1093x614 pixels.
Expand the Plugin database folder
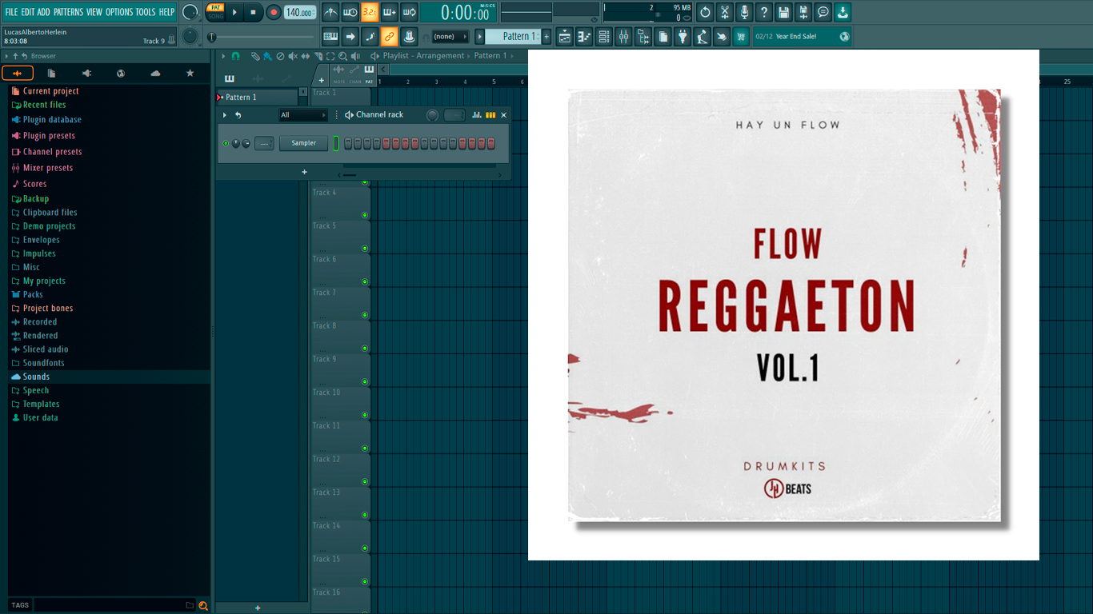point(52,120)
